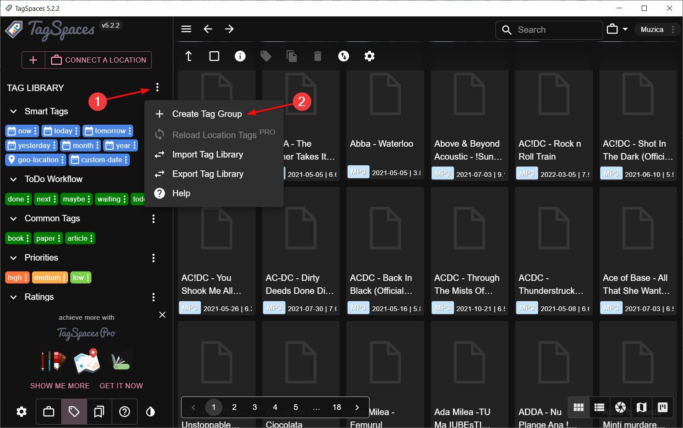This screenshot has width=683, height=428.
Task: Collapse the Common Tags group
Action: (13, 218)
